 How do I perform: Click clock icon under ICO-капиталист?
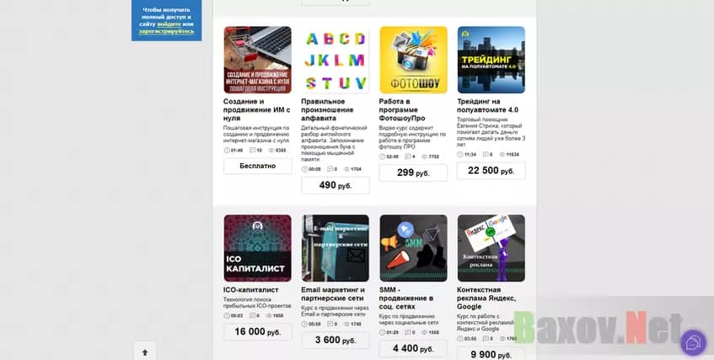click(227, 315)
